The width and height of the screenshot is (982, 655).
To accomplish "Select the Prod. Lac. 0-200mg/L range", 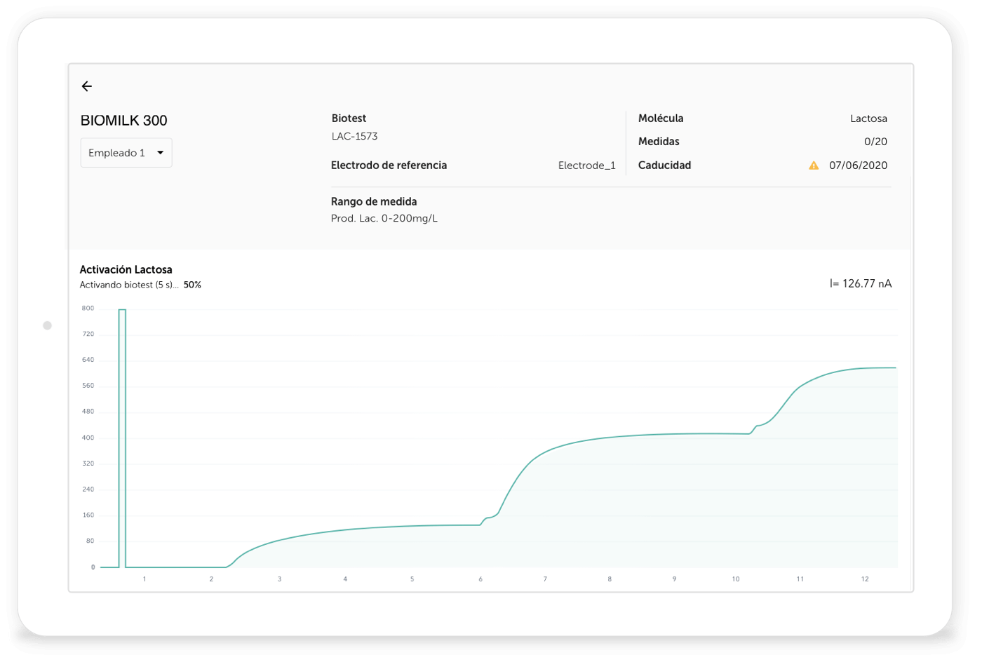I will click(384, 219).
